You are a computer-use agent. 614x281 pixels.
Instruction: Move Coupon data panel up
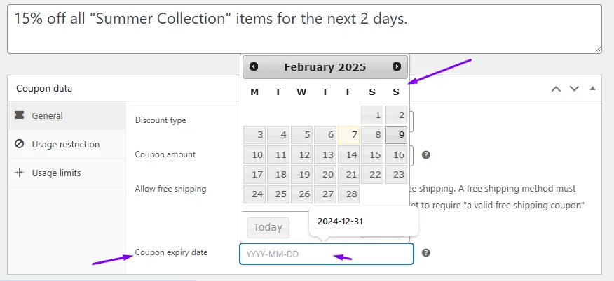click(x=556, y=89)
